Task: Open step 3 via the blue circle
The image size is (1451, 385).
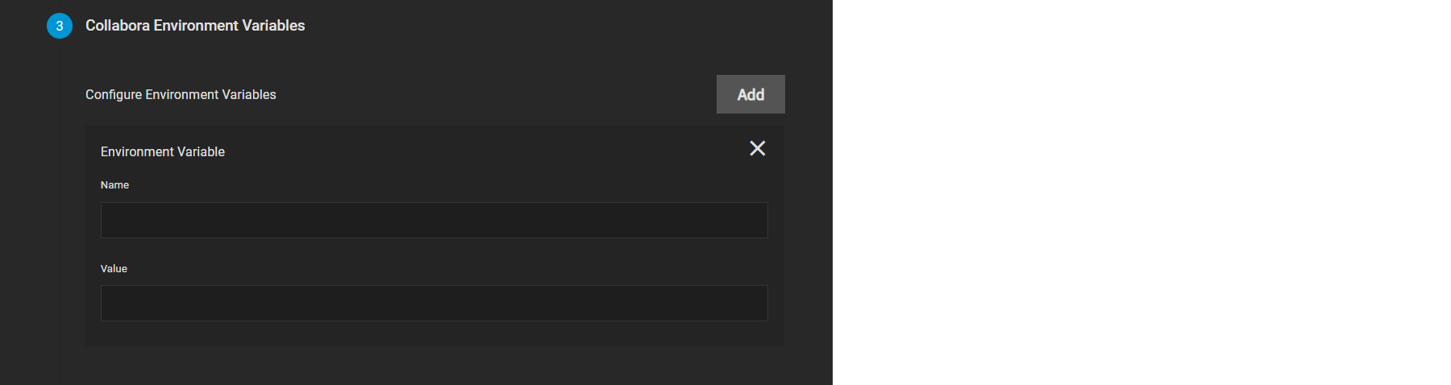Action: click(60, 26)
